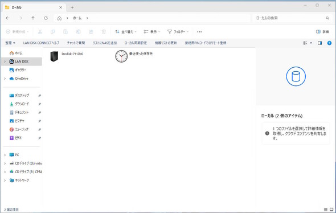Open ビデオ quick access folder

click(x=18, y=138)
